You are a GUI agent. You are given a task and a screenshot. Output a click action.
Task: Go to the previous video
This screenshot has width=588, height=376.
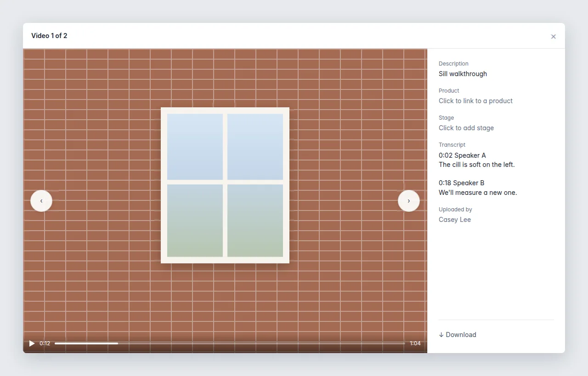pos(41,201)
